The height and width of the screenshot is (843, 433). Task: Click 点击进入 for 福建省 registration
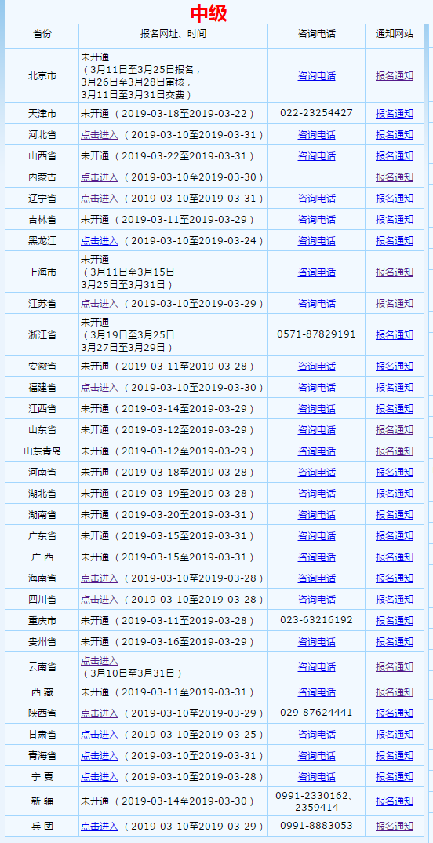(100, 388)
